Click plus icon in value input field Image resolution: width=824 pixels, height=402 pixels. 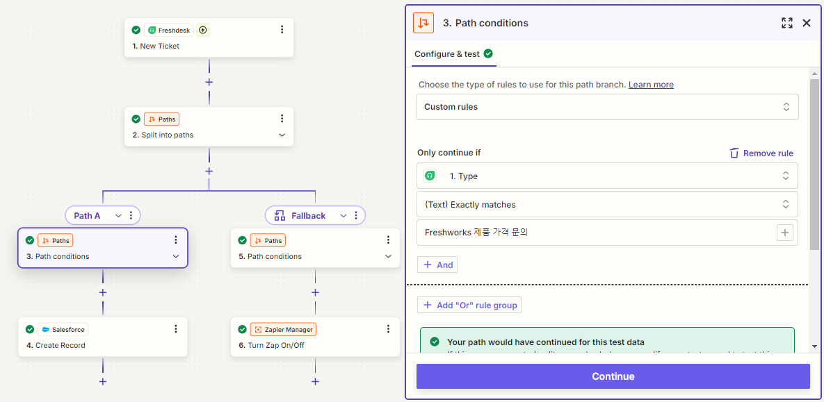pyautogui.click(x=784, y=233)
